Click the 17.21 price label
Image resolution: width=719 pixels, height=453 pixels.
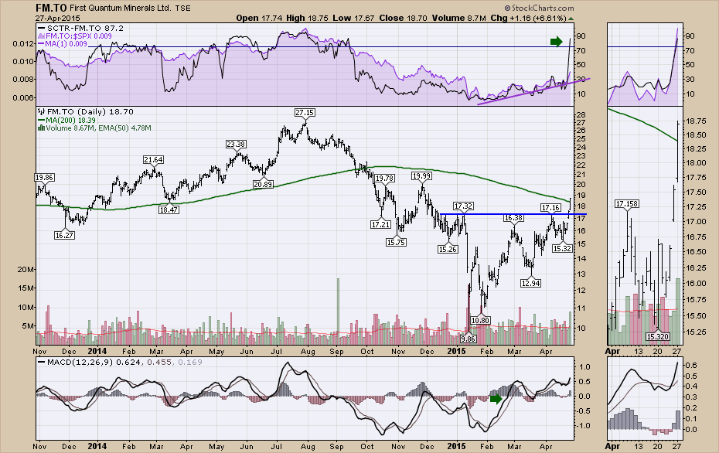(x=381, y=224)
